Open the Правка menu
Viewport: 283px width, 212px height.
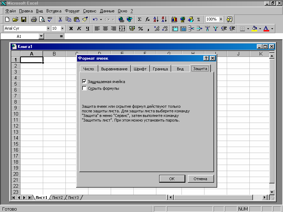[26, 11]
